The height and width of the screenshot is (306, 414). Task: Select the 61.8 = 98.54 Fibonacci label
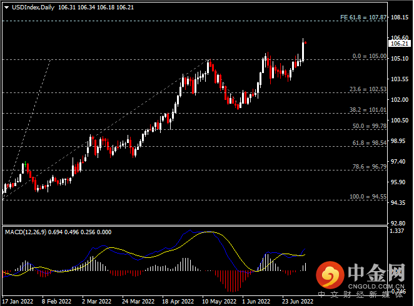coord(370,143)
